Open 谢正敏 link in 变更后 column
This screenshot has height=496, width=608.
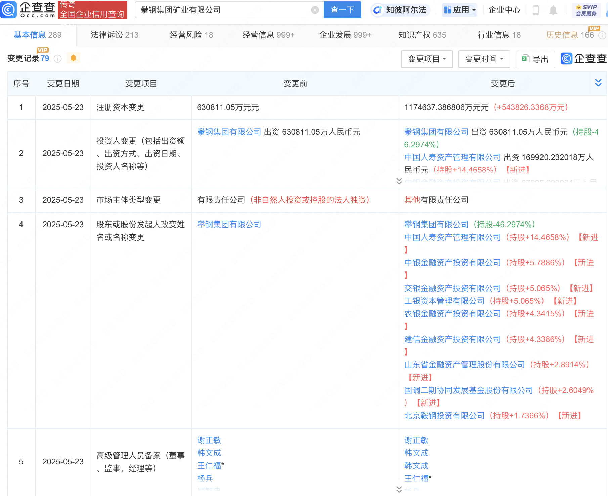coord(416,440)
